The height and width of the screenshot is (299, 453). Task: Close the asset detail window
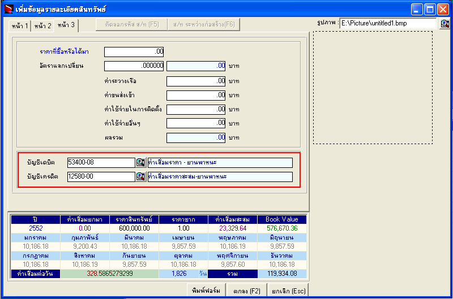click(x=443, y=9)
